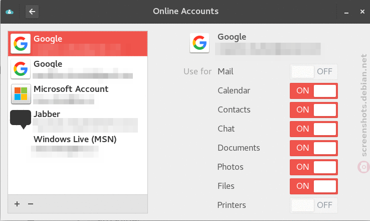Select the second Google account in the list

78,69
